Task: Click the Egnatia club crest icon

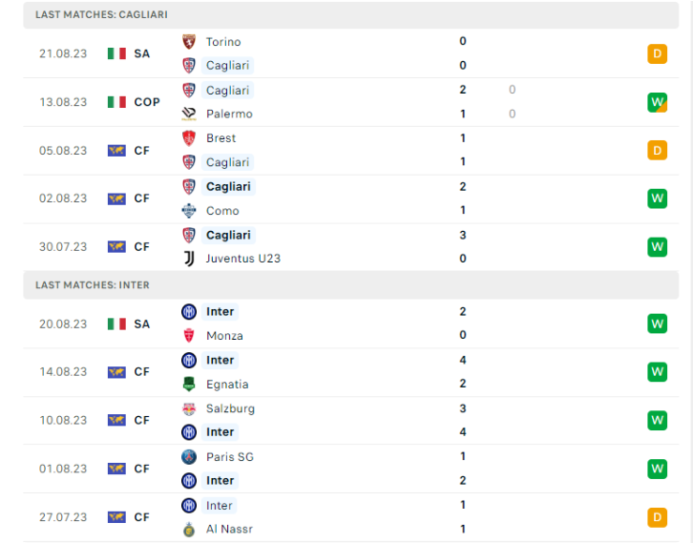Action: pos(188,385)
